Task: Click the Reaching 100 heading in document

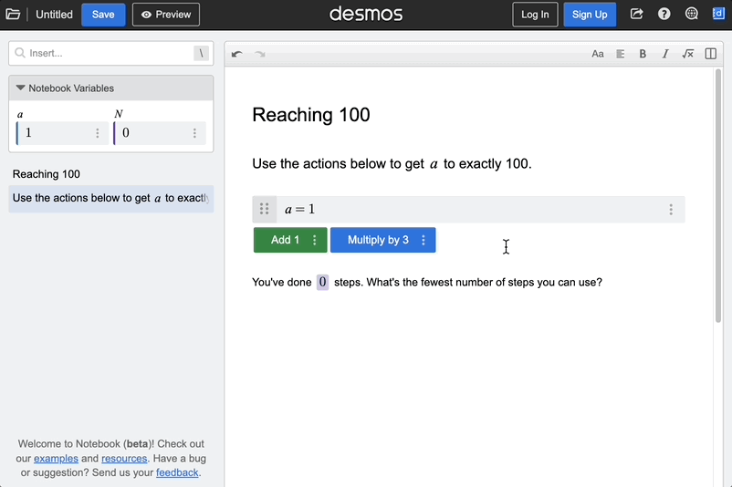Action: coord(311,115)
